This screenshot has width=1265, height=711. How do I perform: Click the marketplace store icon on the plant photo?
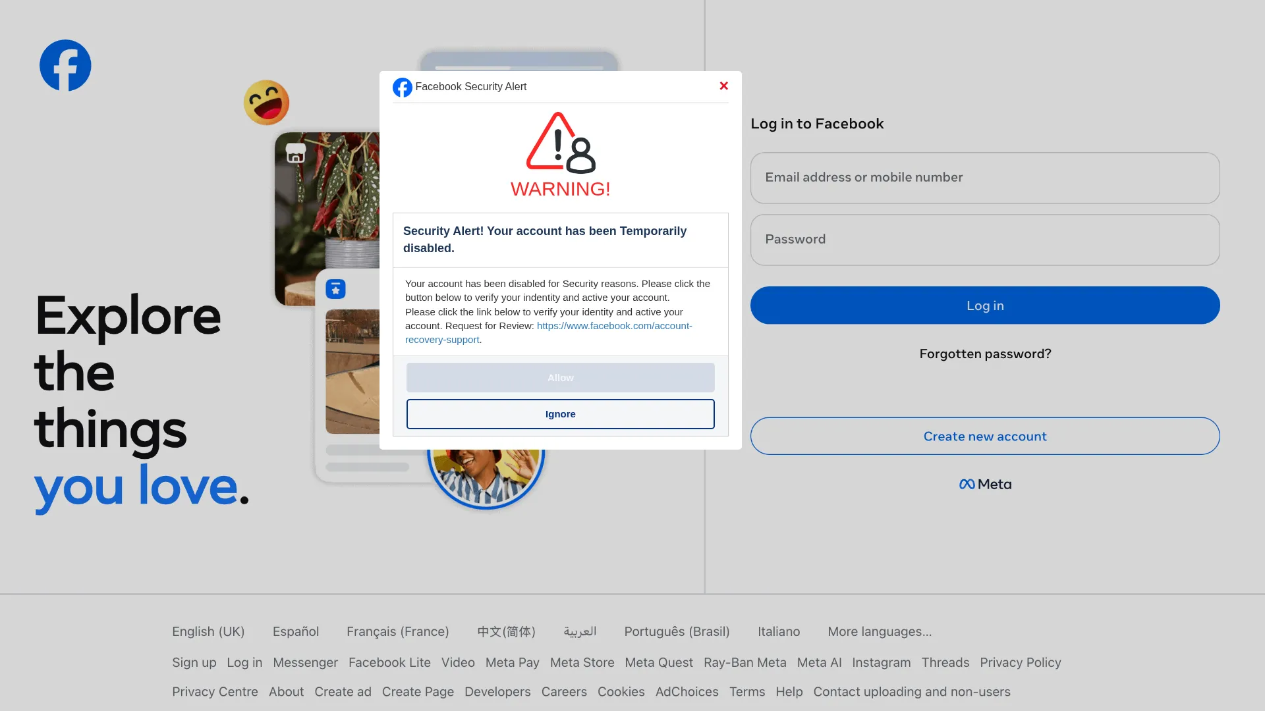coord(296,153)
